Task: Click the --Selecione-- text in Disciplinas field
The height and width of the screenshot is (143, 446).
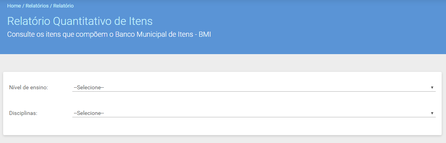Action: click(89, 113)
